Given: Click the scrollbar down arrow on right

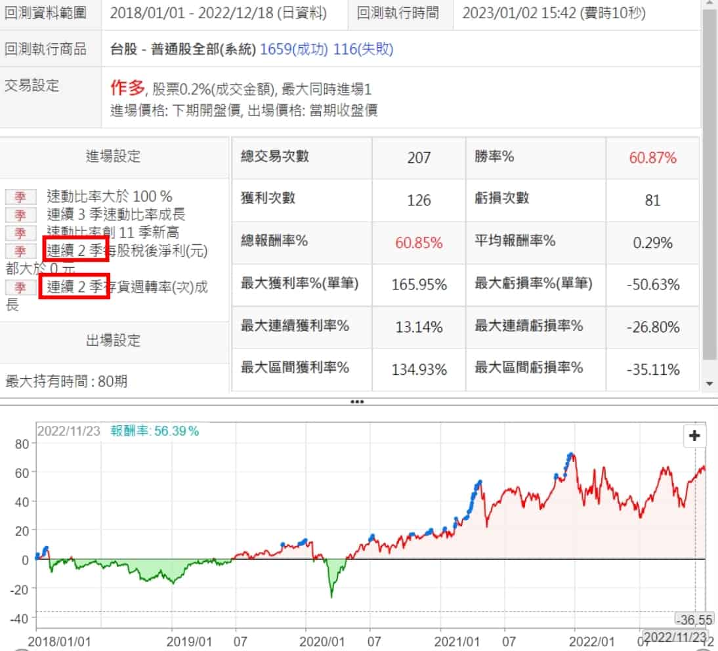Looking at the screenshot, I should (709, 384).
